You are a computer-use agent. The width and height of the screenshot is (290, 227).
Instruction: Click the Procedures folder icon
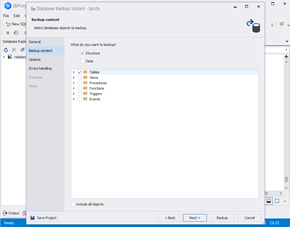tap(85, 83)
